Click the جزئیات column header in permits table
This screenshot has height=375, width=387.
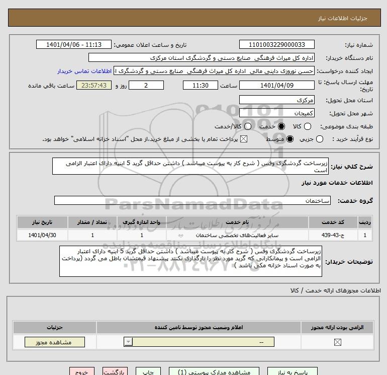point(55,327)
